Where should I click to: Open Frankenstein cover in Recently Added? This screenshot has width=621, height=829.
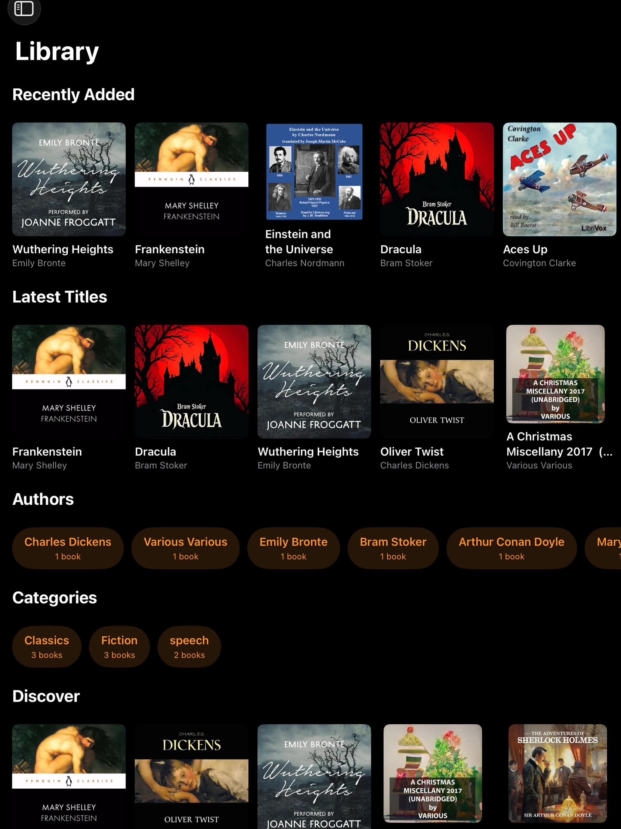pyautogui.click(x=191, y=179)
